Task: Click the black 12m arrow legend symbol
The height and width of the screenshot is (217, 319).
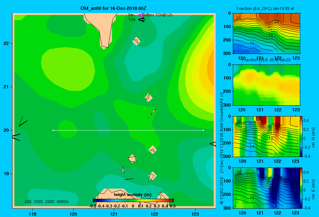Action: tap(141, 19)
